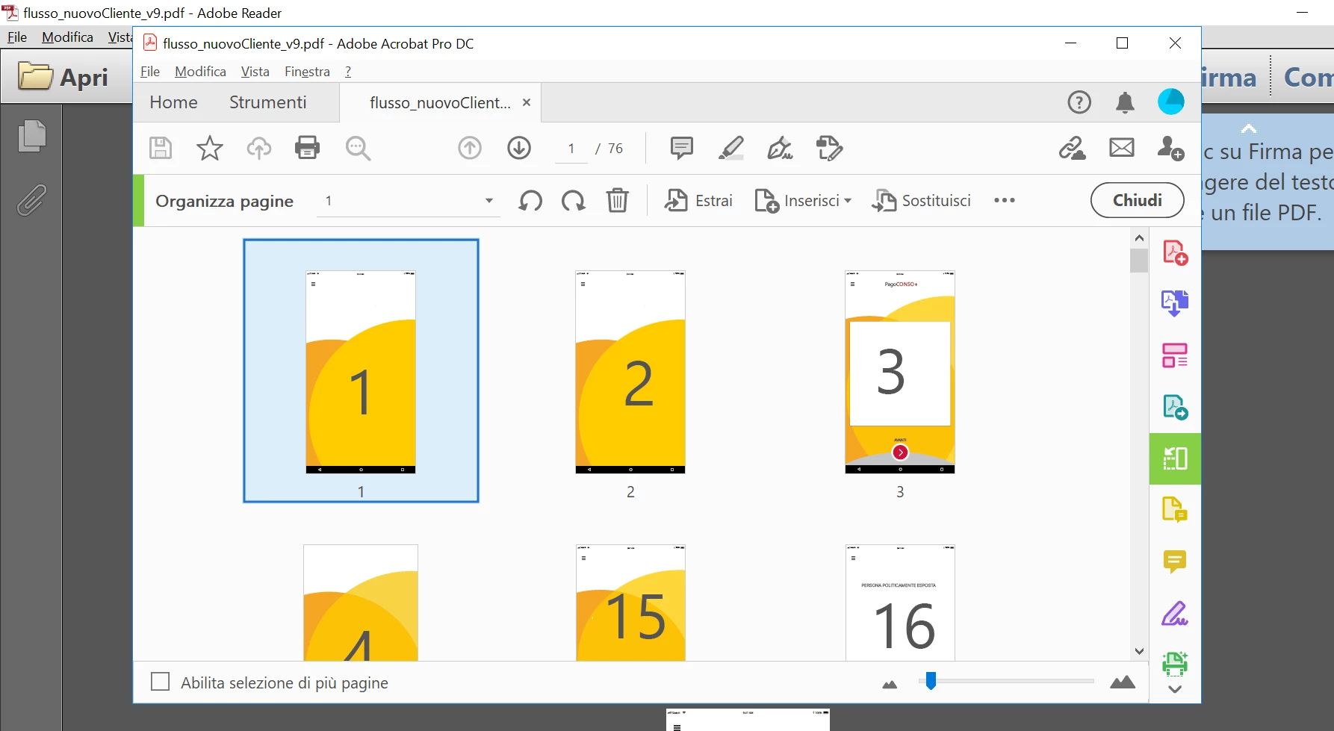
Task: Add a comment with the speech bubble icon
Action: 681,148
